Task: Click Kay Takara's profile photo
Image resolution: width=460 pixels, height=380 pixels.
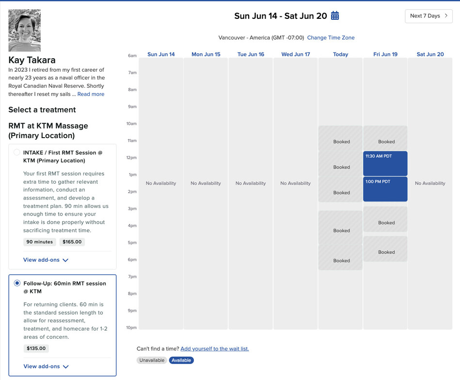Action: 24,30
